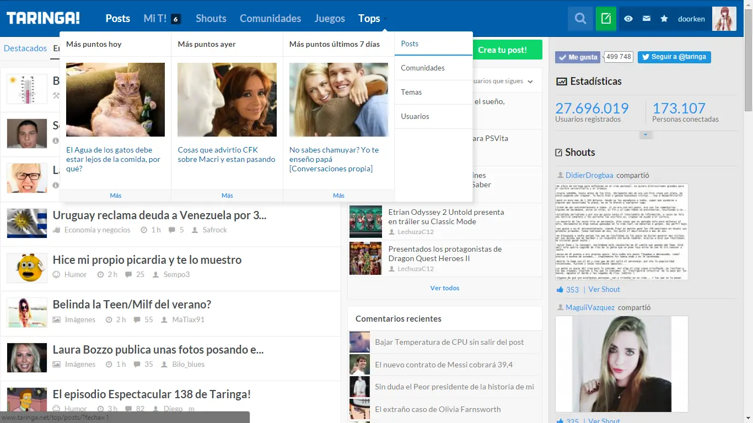Select Posts in the Tops dropdown sidebar
Screen dimensions: 753x423
tap(433, 44)
